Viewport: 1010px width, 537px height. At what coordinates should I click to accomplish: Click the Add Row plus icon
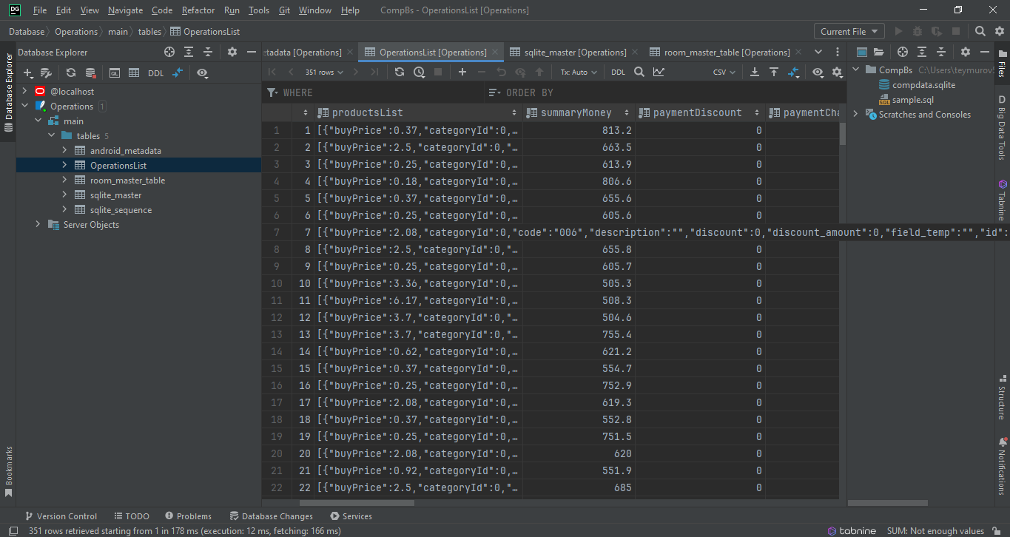coord(462,72)
